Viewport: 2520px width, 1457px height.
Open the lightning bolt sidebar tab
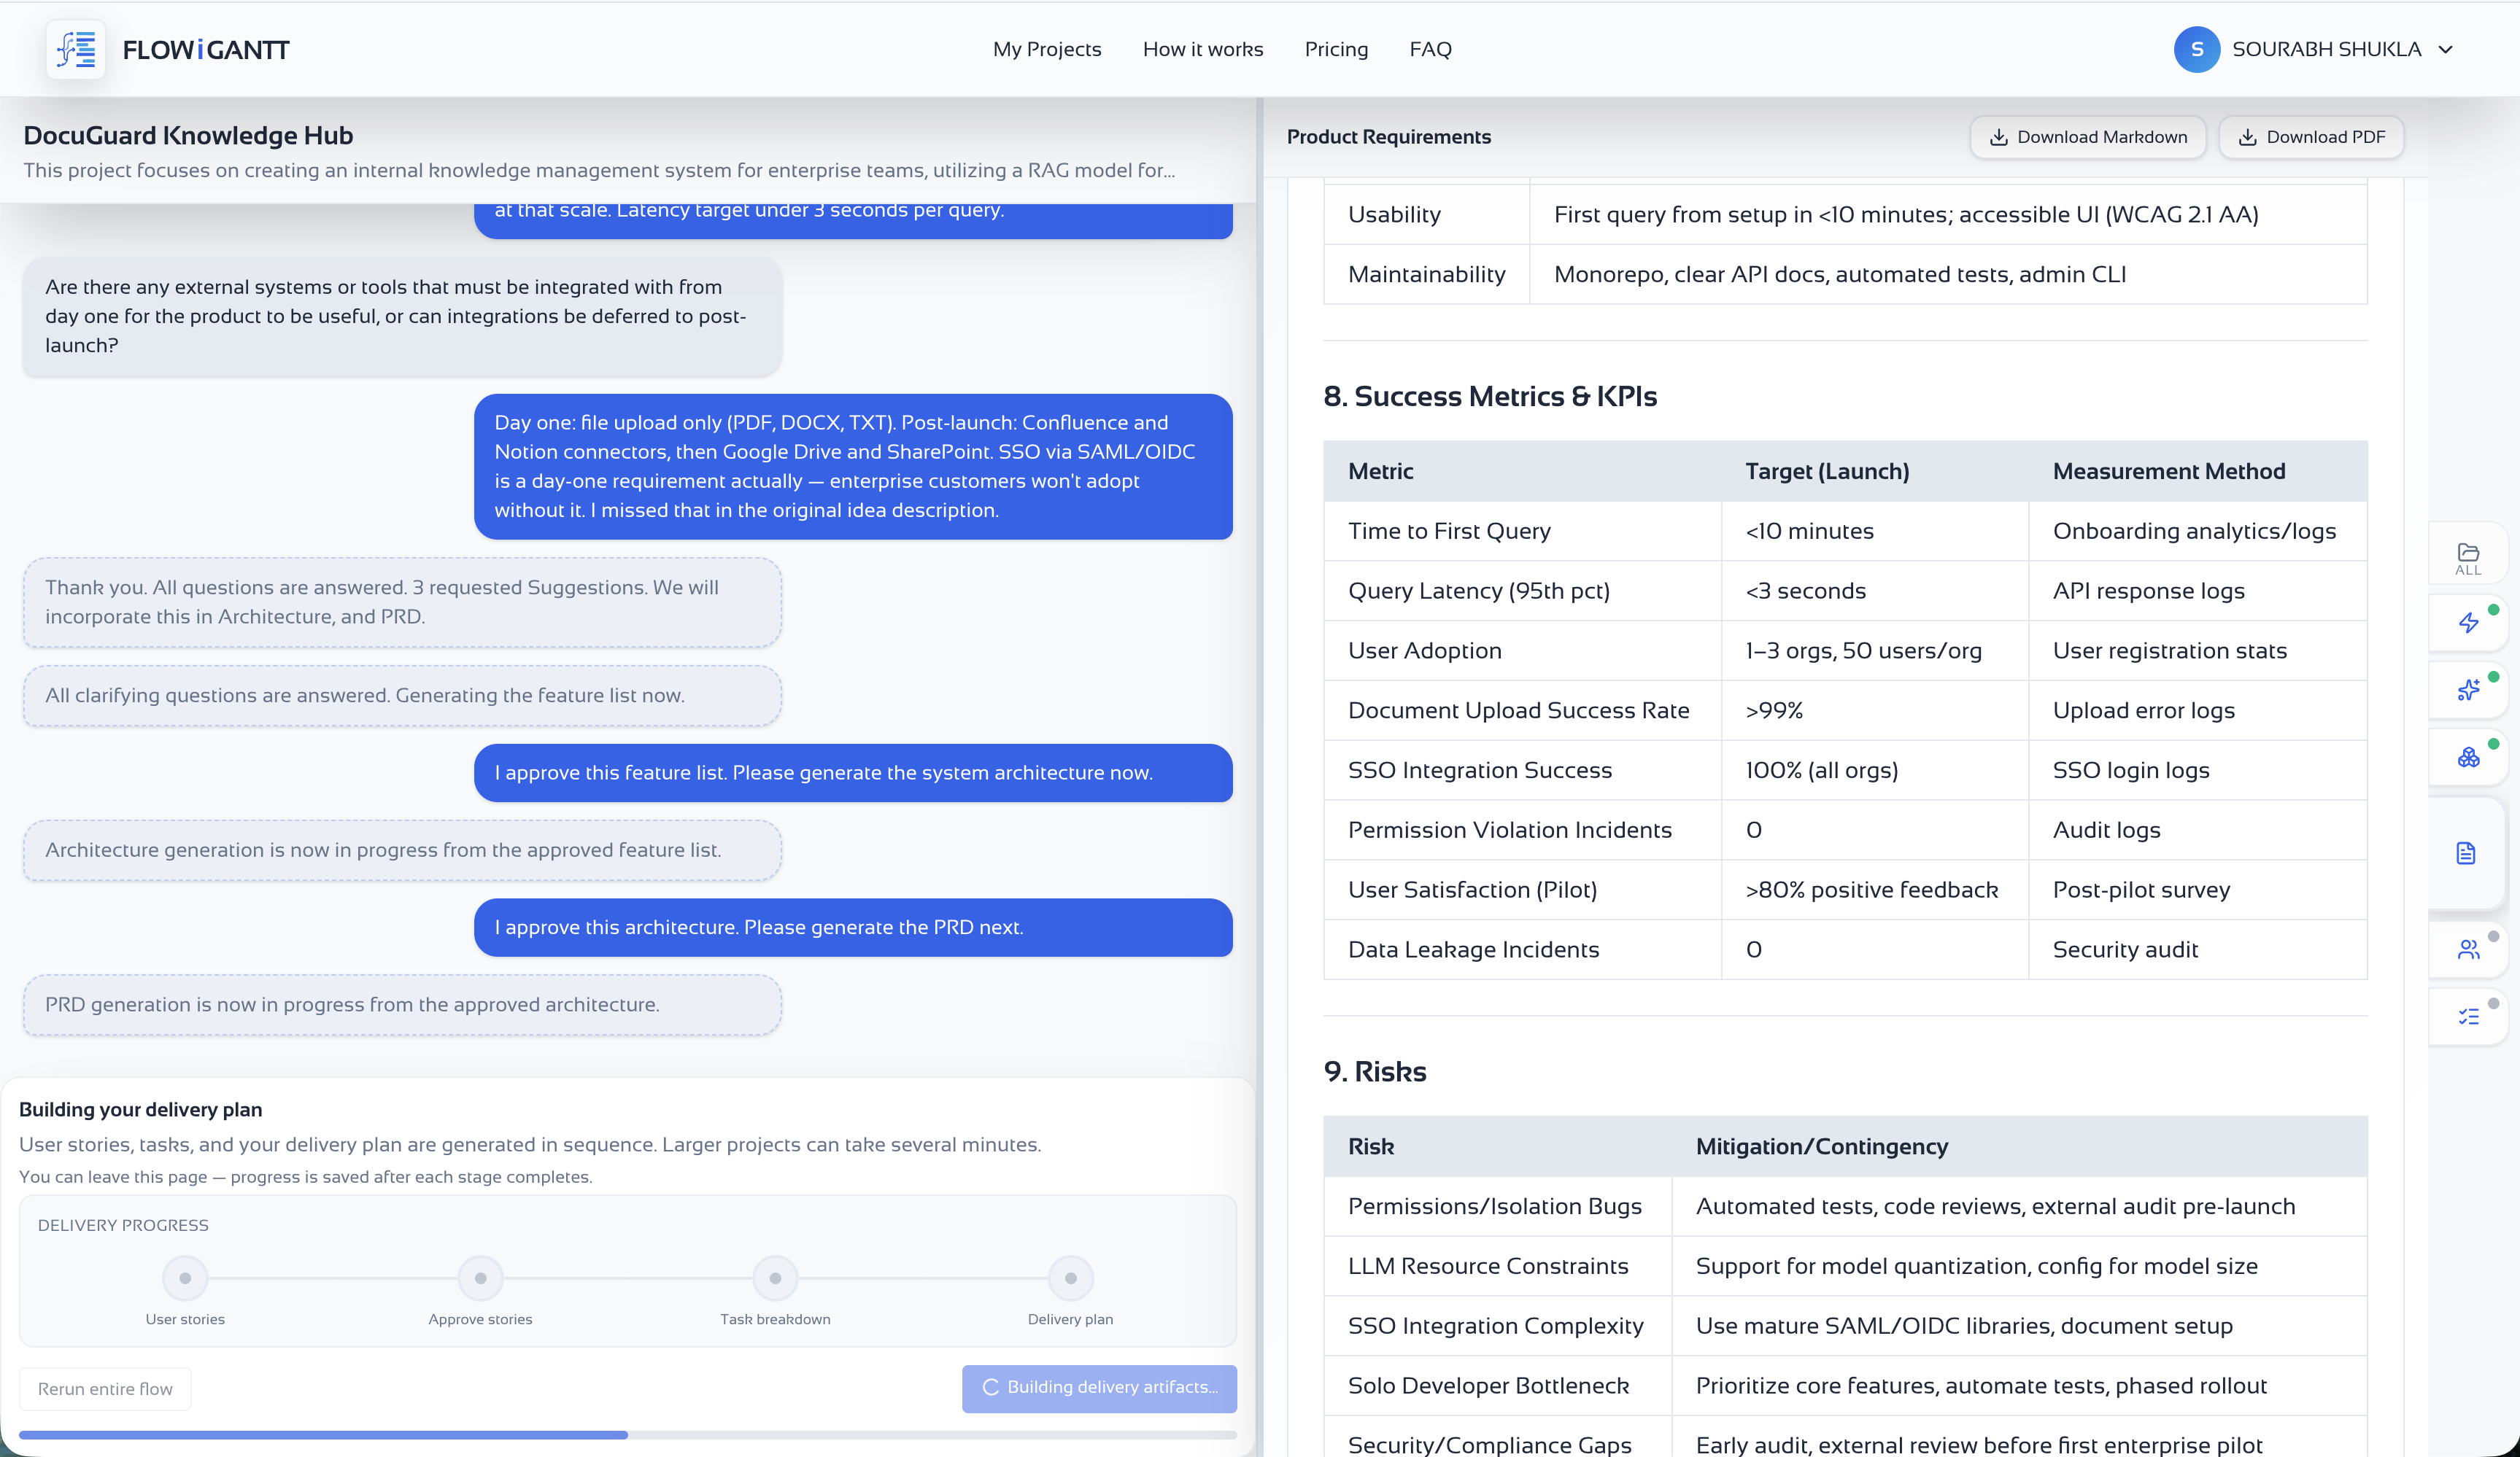pos(2468,623)
